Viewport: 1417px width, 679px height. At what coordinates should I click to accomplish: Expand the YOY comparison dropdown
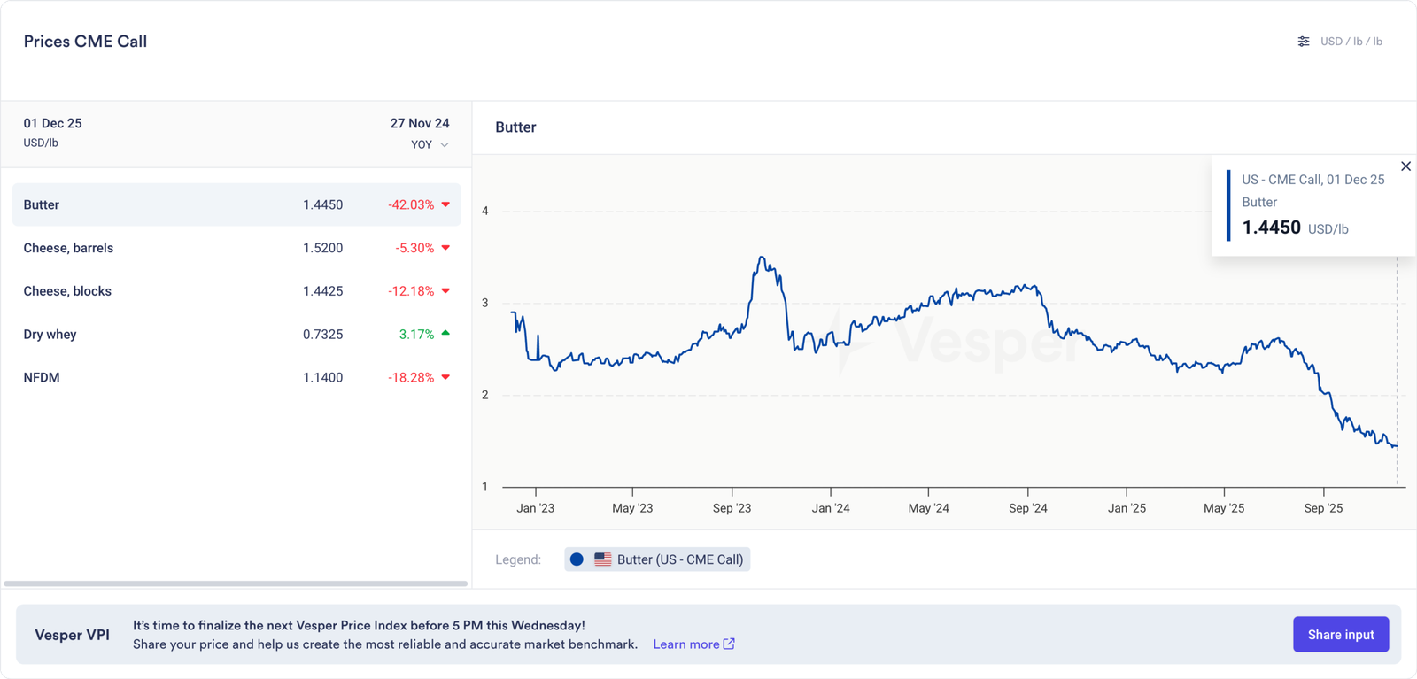pyautogui.click(x=430, y=144)
